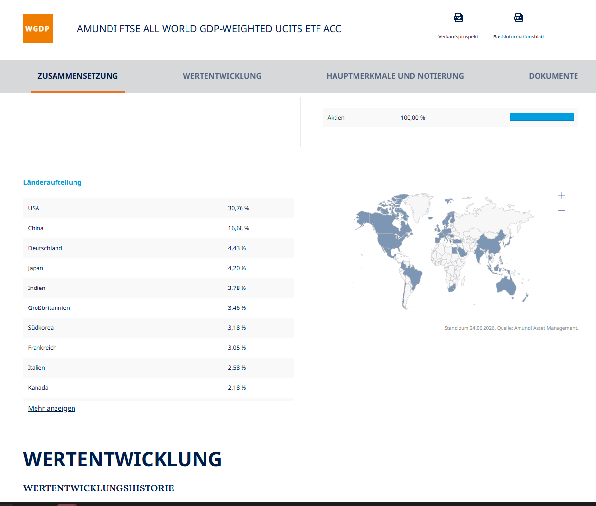596x506 pixels.
Task: Click the 3,78 % value
Action: [237, 288]
